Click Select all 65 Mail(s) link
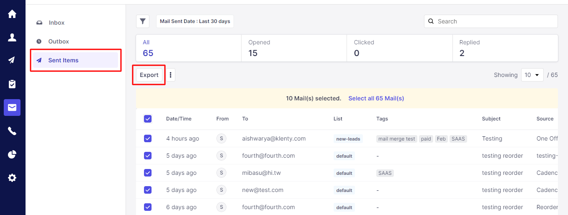Screen dimensions: 568x215 [376, 98]
